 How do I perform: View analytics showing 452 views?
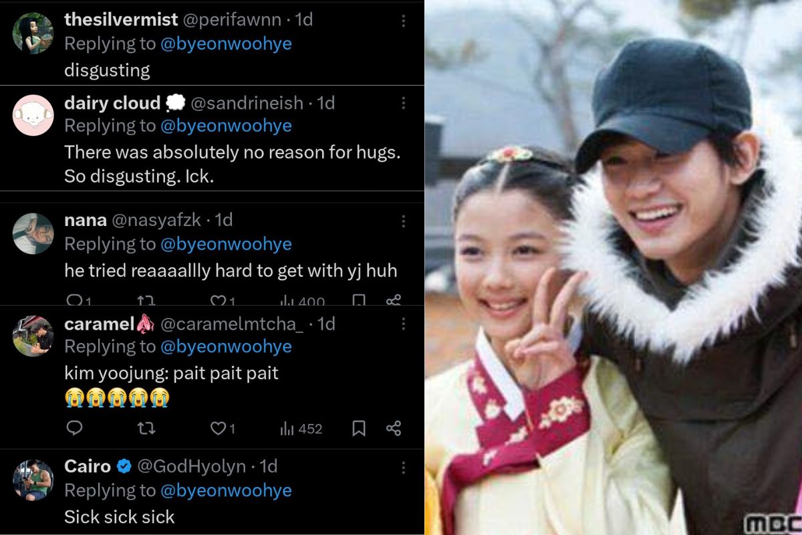coord(301,429)
